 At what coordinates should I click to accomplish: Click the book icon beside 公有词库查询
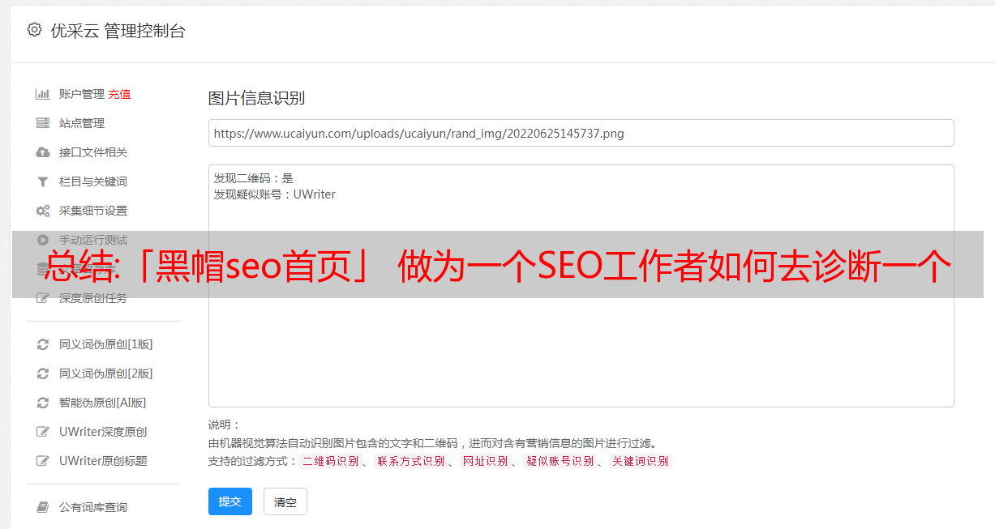point(43,507)
